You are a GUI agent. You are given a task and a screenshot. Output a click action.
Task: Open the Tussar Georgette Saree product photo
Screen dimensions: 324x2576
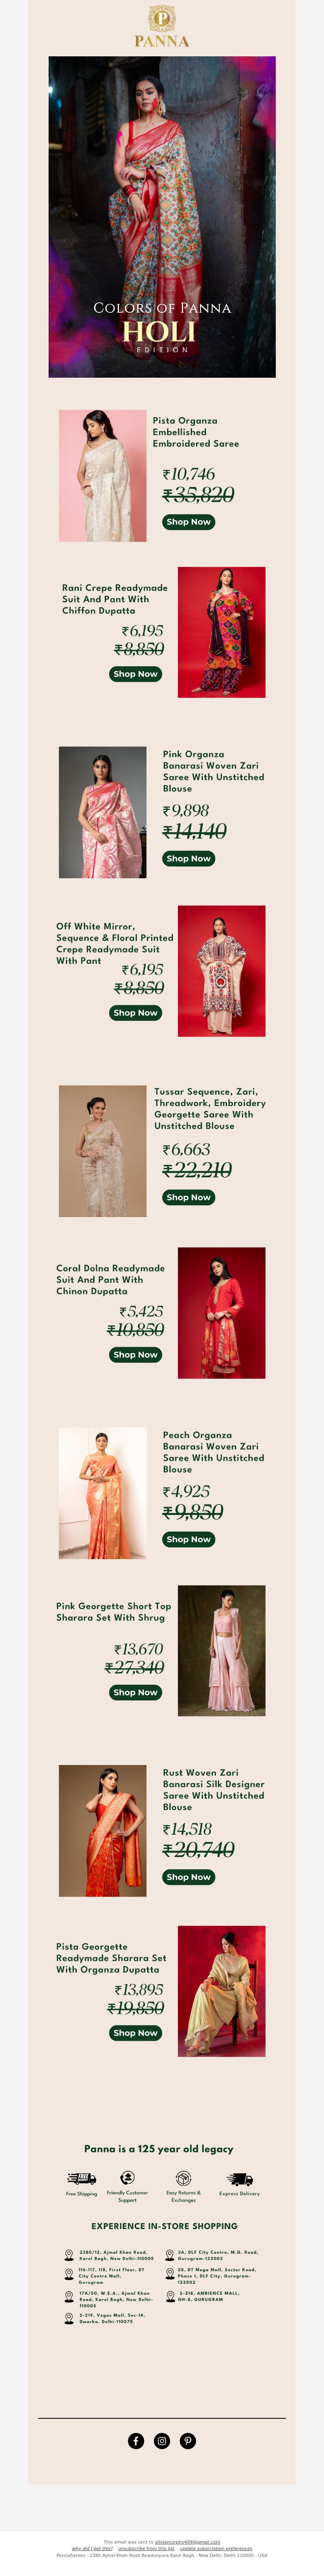pyautogui.click(x=103, y=1151)
